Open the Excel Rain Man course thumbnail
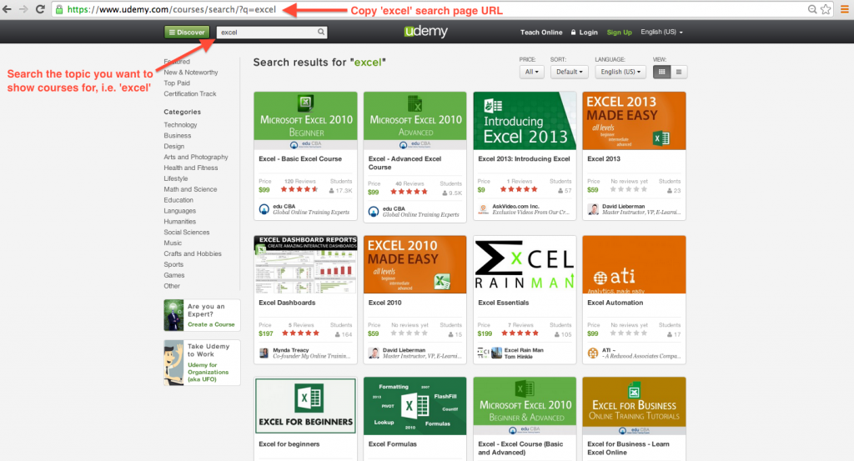 pos(525,264)
